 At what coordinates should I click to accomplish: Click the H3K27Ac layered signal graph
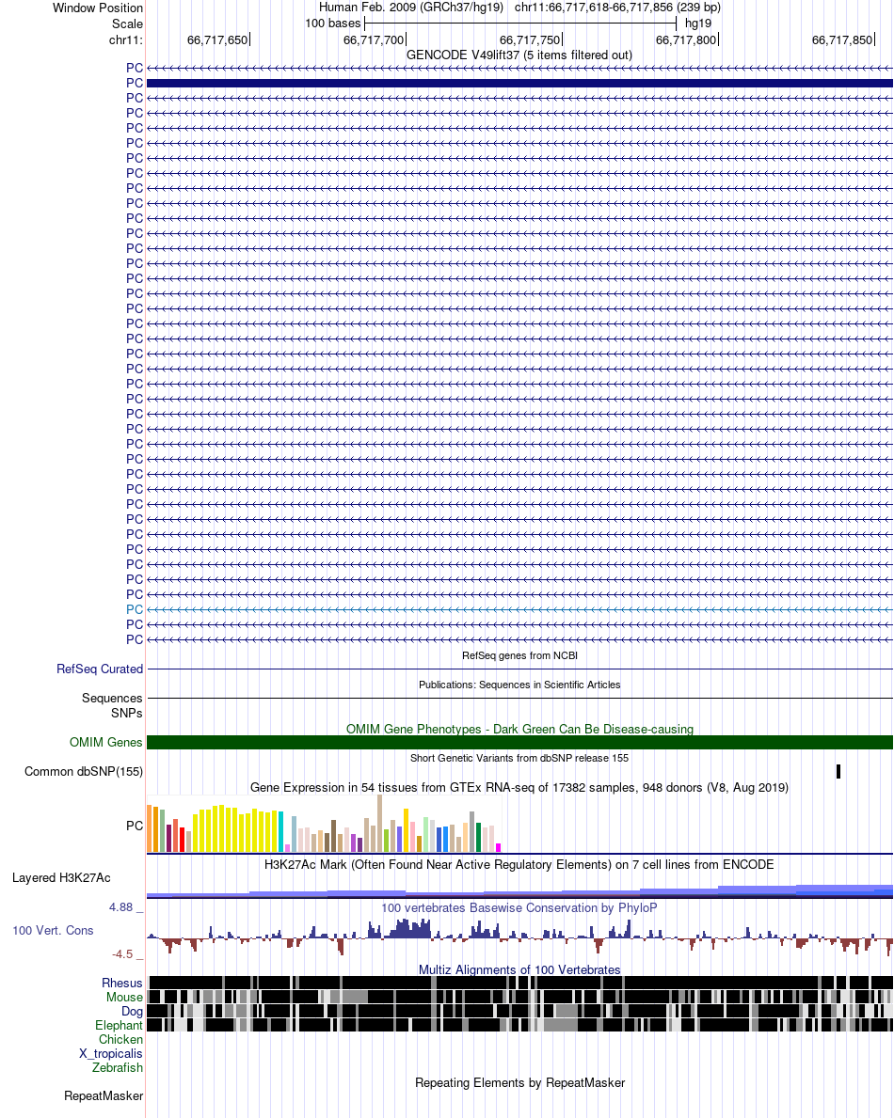[x=519, y=890]
